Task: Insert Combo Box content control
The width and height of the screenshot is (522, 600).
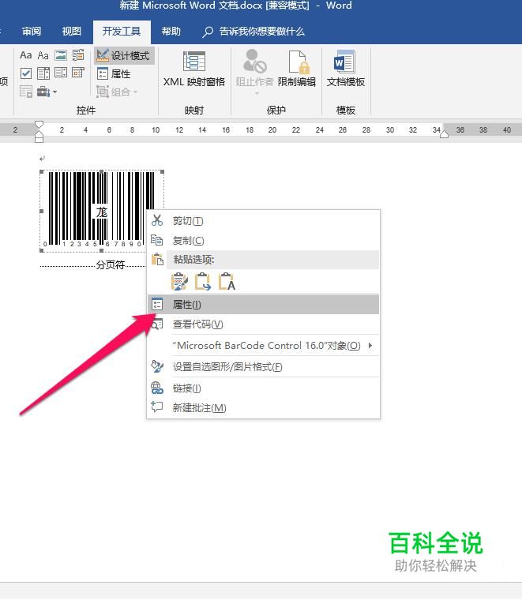Action: [43, 73]
